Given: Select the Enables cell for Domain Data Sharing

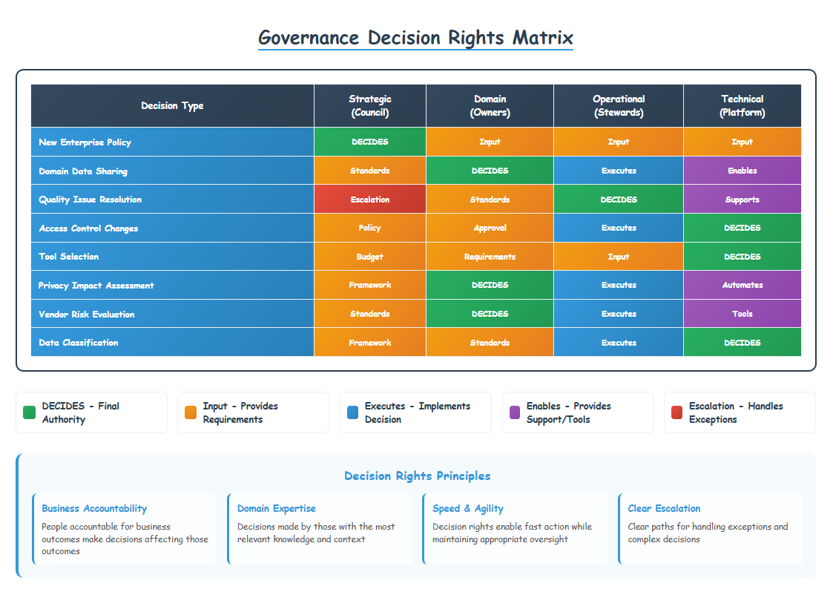Looking at the screenshot, I should click(x=743, y=170).
